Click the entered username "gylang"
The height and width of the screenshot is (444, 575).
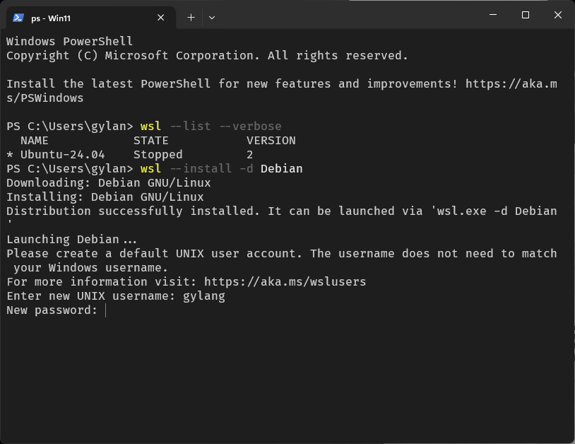click(x=203, y=296)
